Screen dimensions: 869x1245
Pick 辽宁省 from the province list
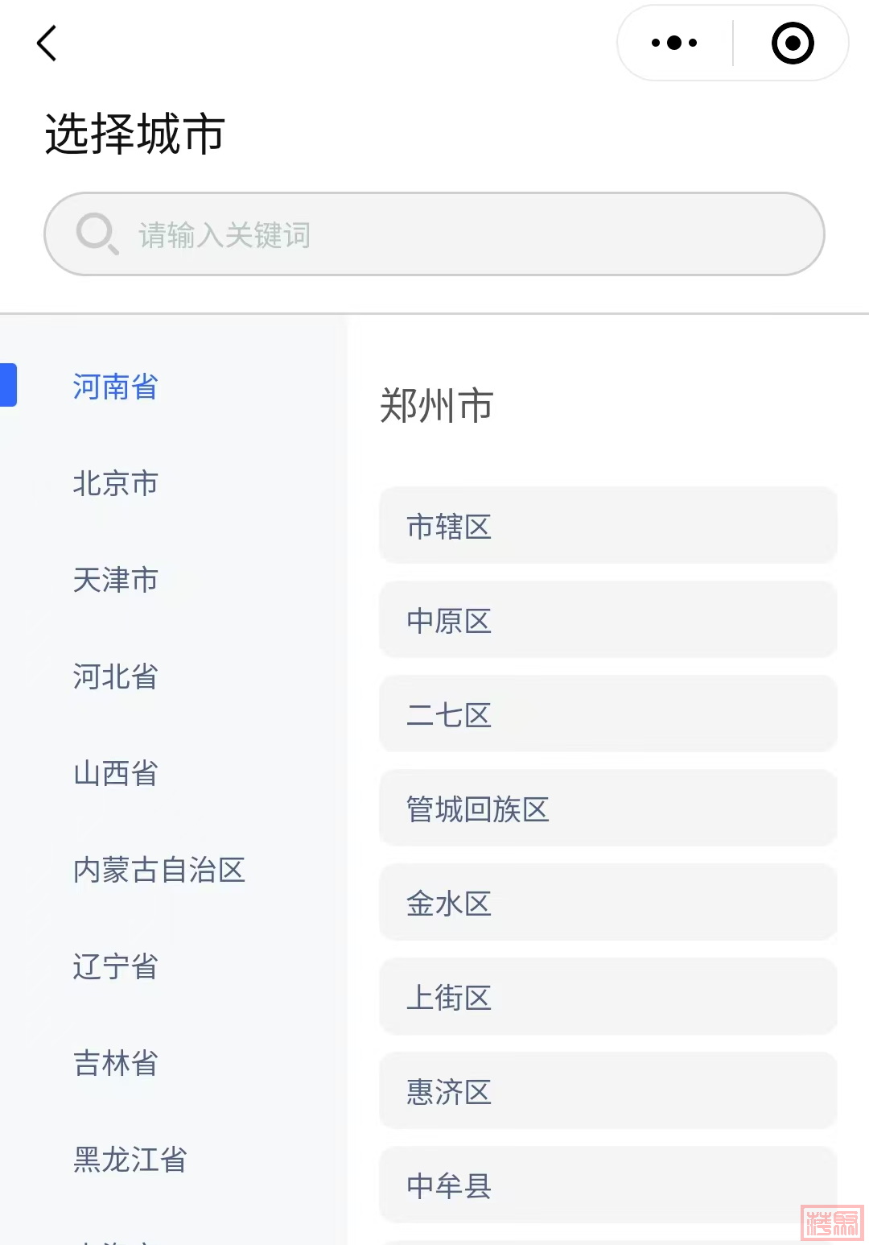(x=115, y=966)
